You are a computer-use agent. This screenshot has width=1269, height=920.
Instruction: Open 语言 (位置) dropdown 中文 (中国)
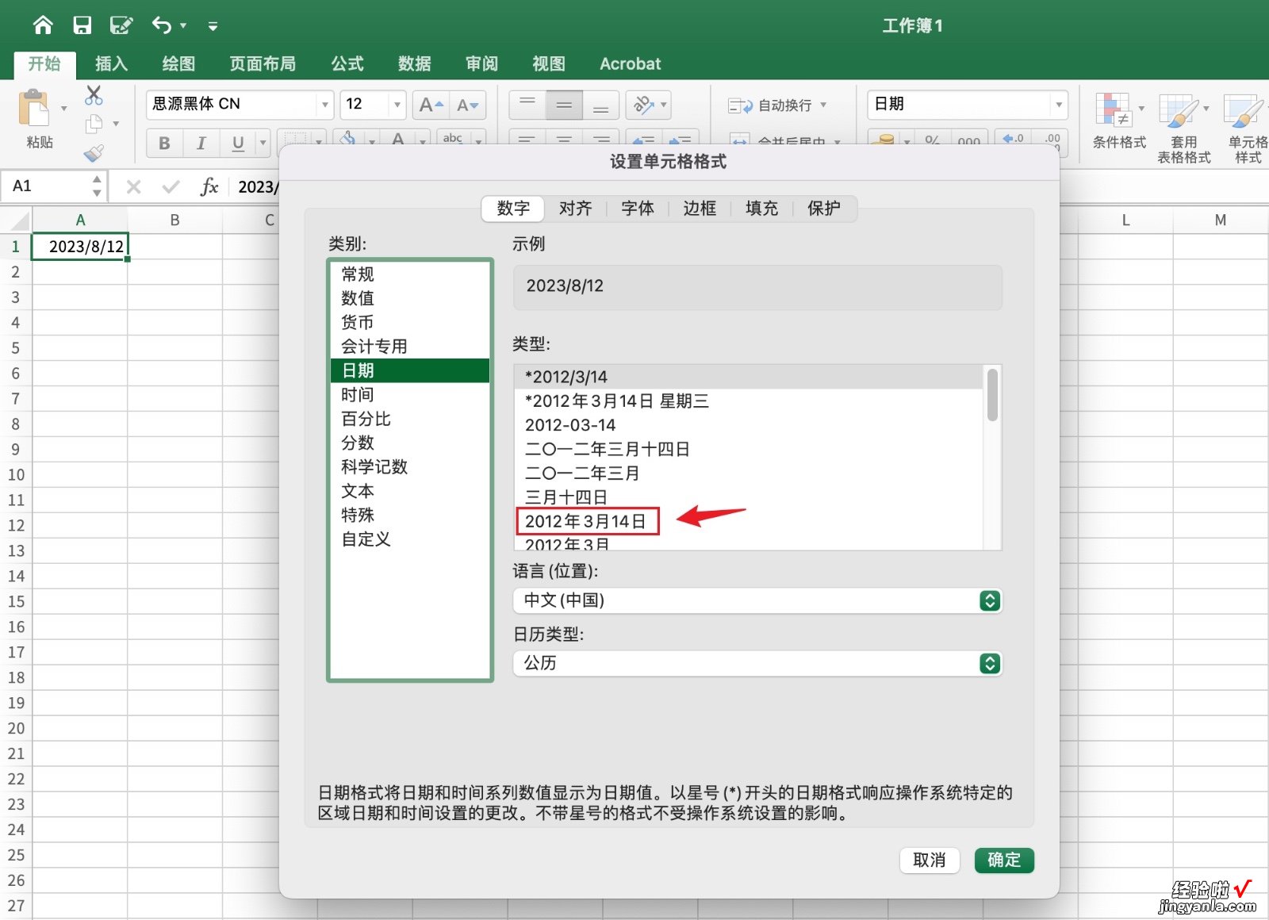[x=757, y=600]
